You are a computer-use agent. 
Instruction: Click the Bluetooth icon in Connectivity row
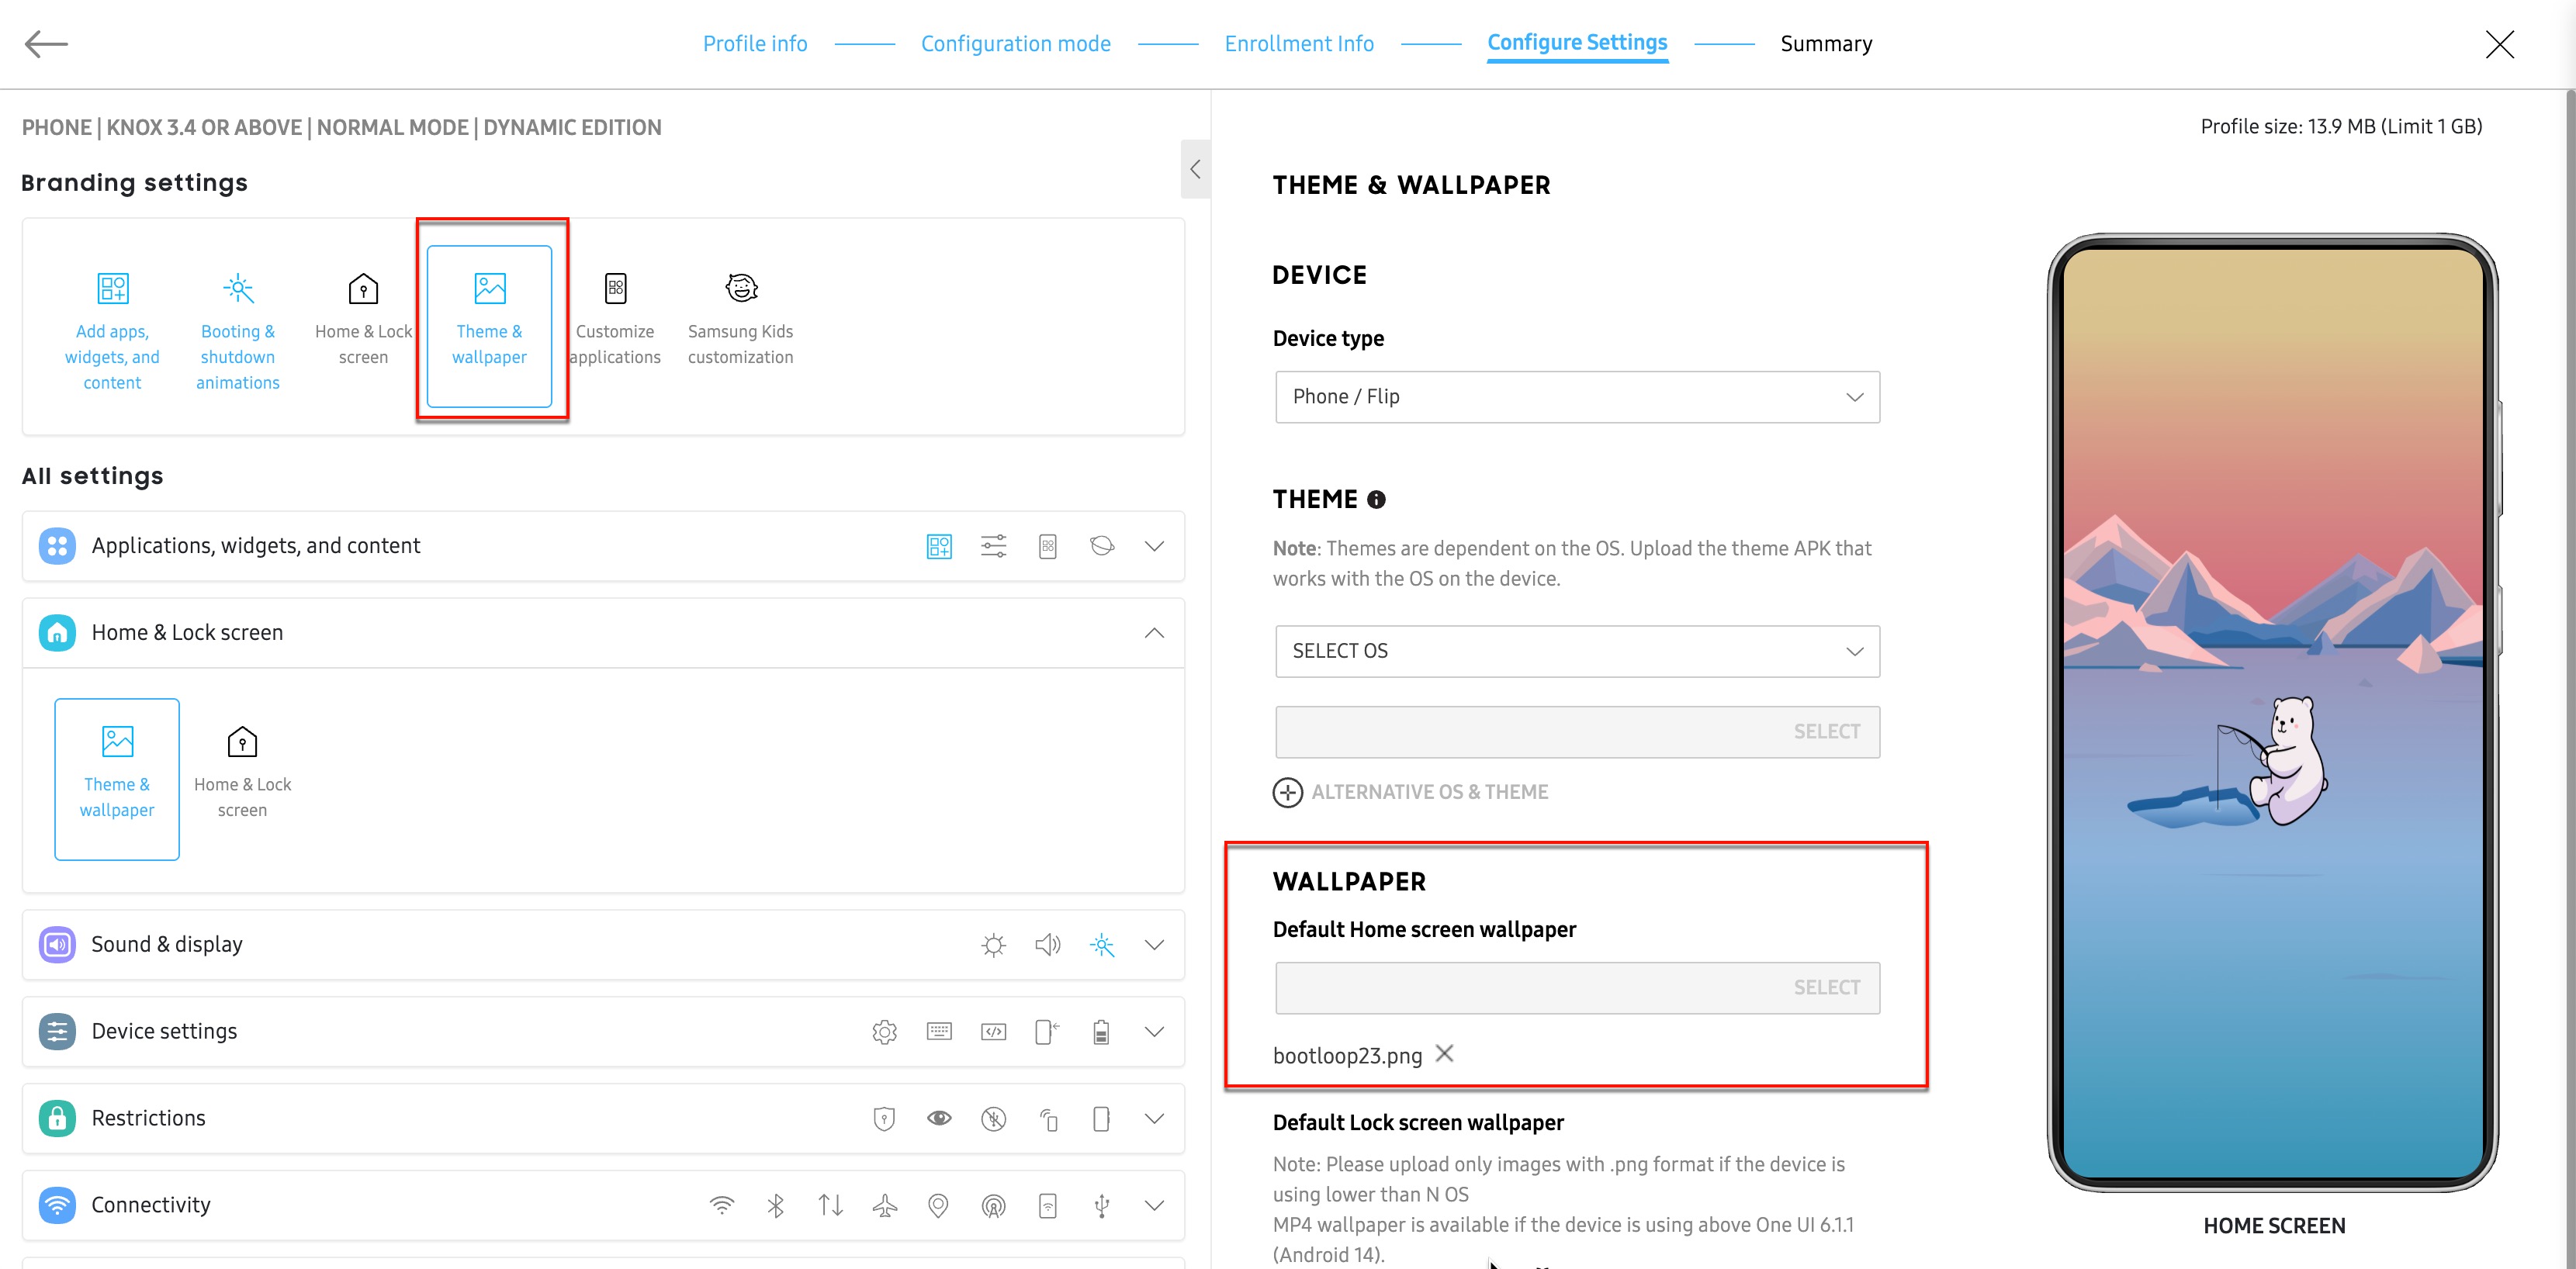tap(776, 1205)
